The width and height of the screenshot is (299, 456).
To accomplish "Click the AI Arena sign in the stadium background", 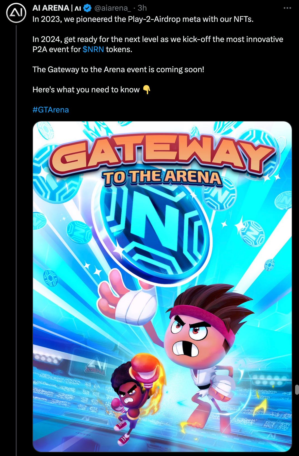I will pos(96,367).
